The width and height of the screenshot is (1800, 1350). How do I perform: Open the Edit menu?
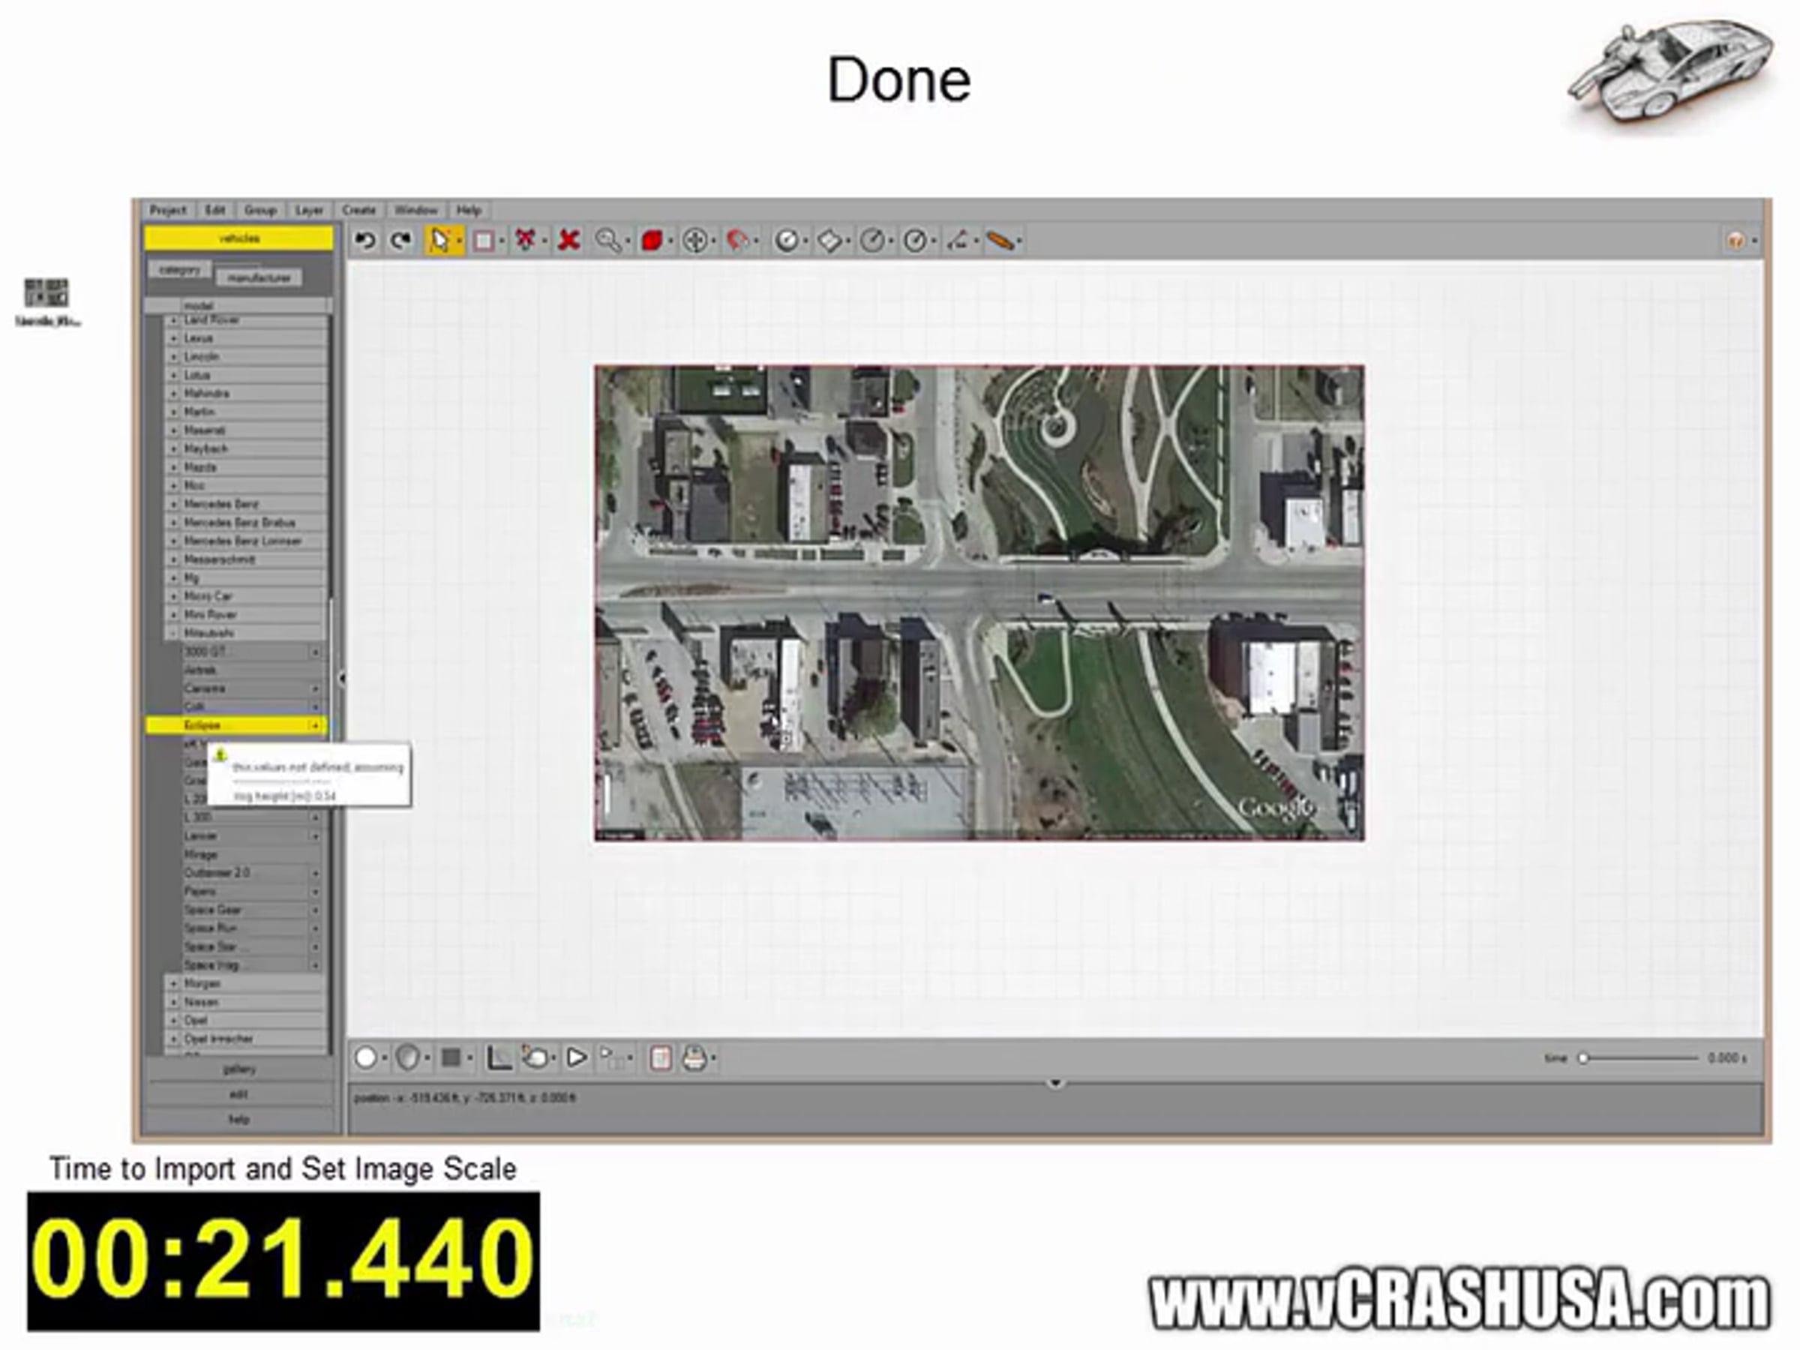(214, 210)
